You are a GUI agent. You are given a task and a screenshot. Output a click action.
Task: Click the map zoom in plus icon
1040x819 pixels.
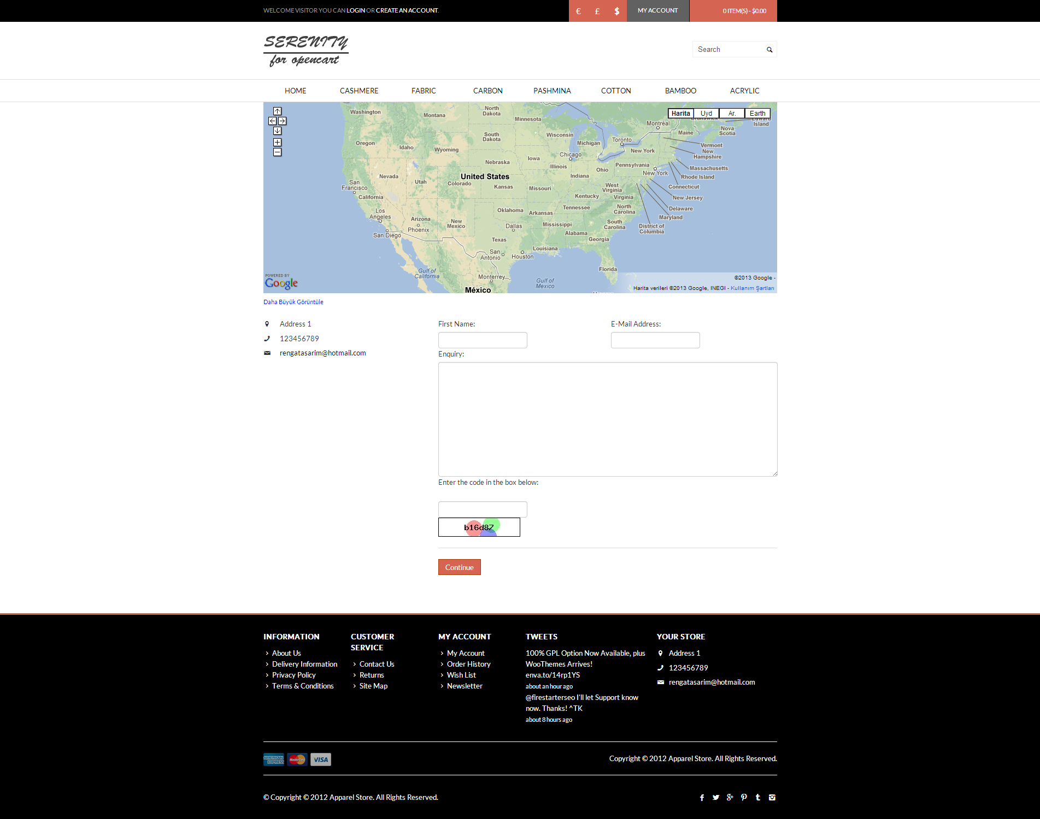click(x=277, y=143)
